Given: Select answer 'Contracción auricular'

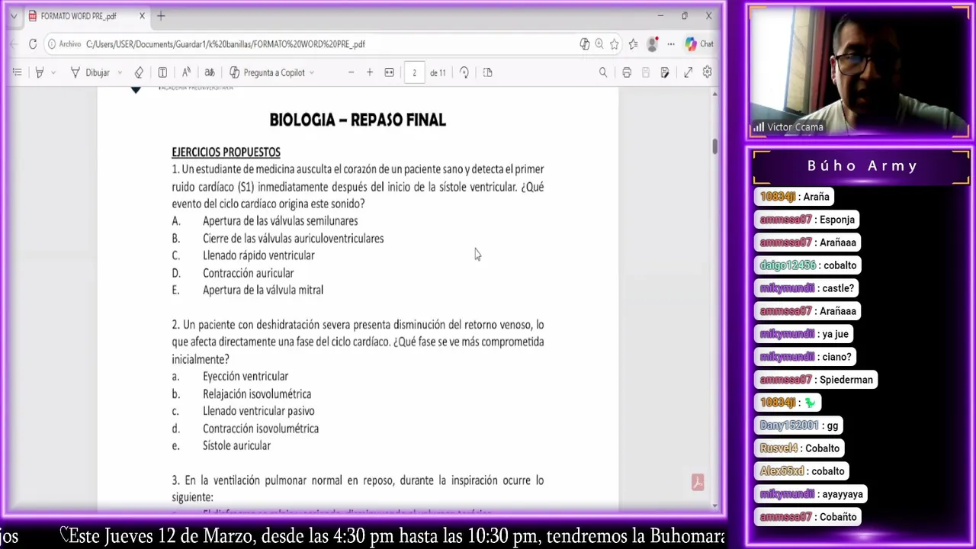Looking at the screenshot, I should tap(248, 273).
